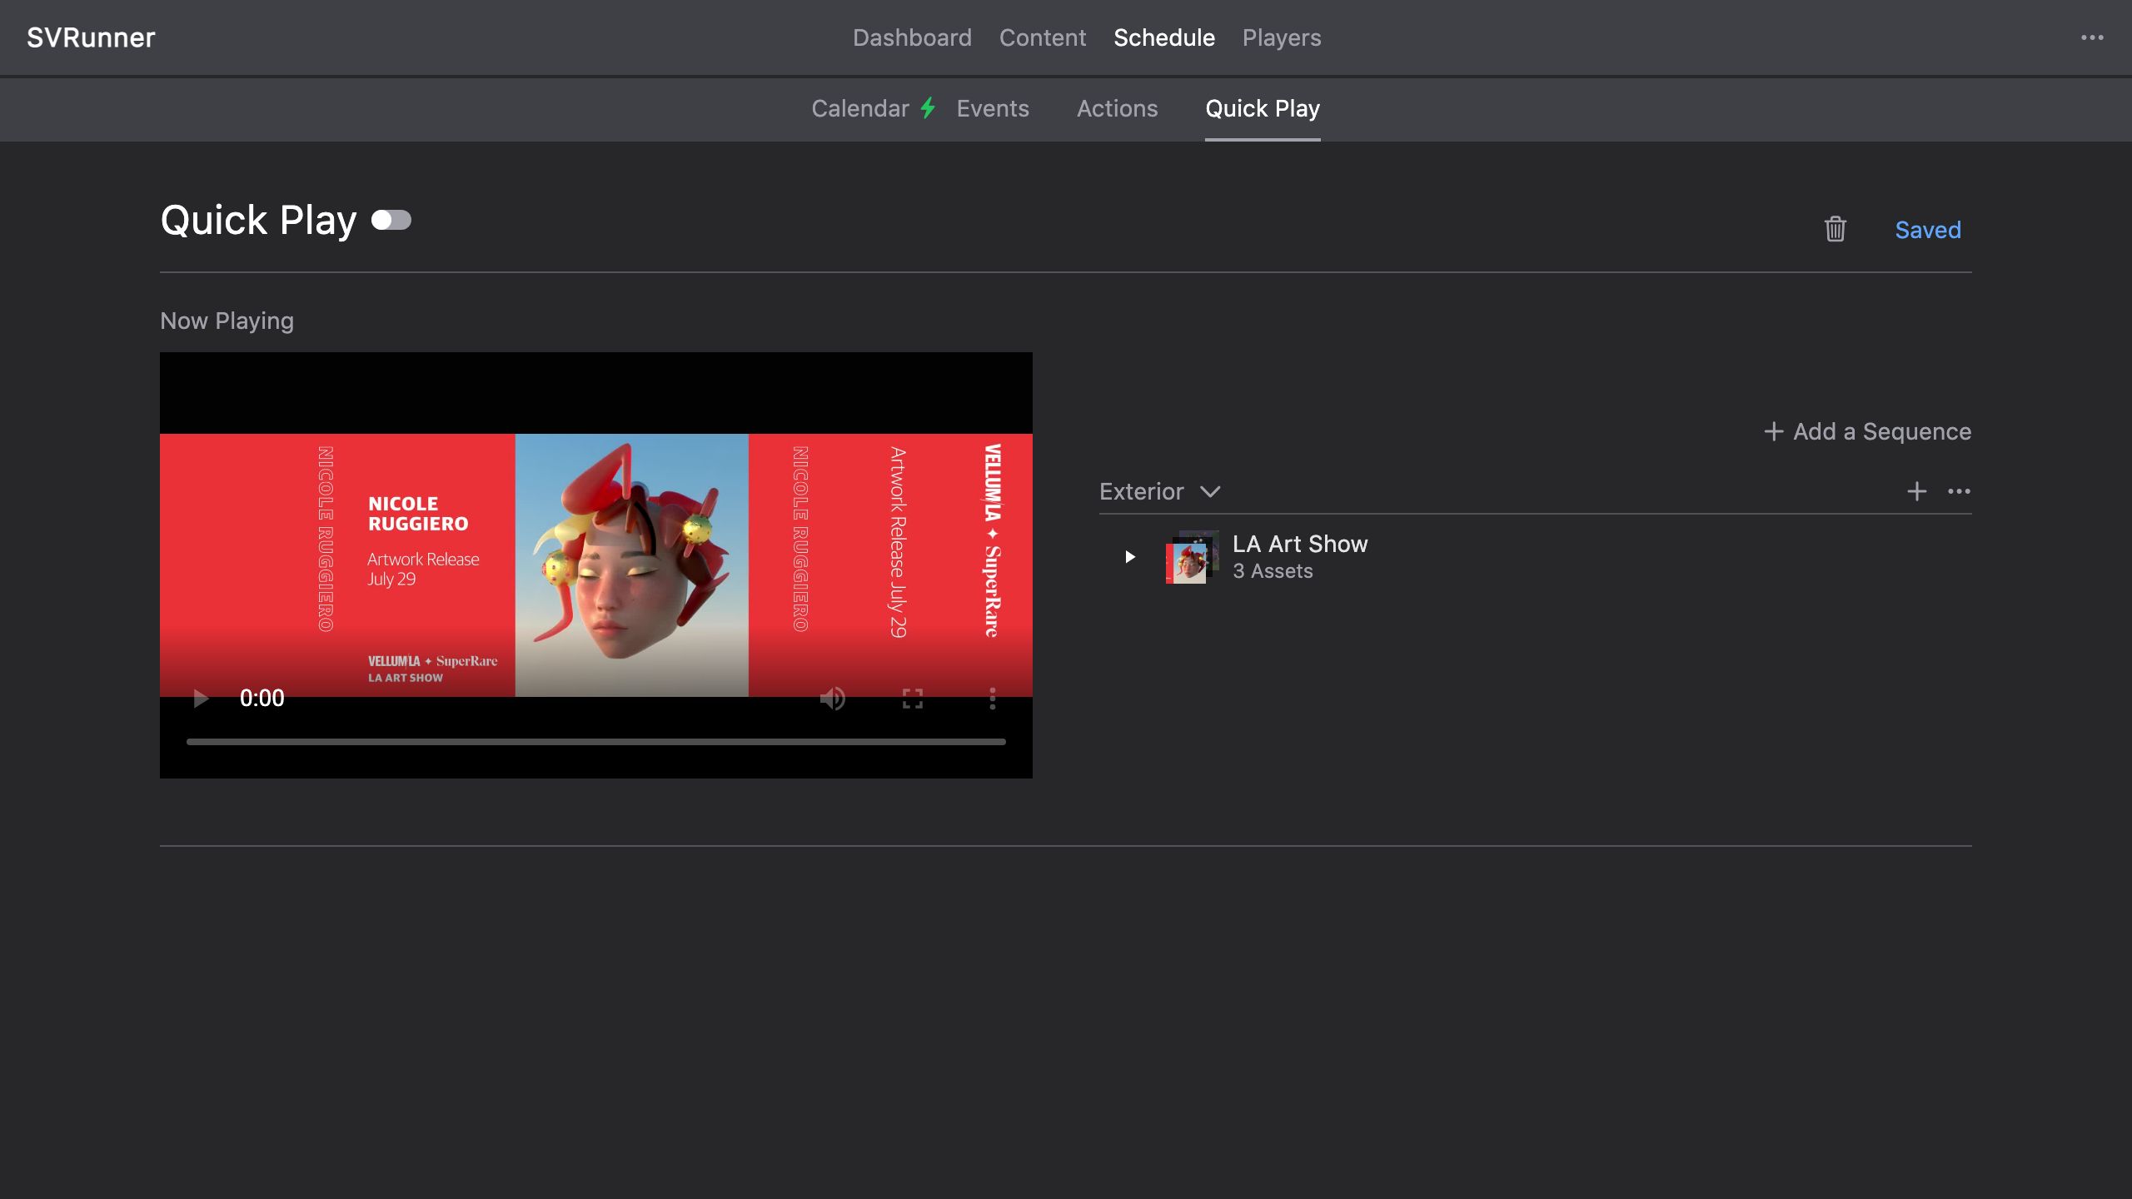Viewport: 2132px width, 1199px height.
Task: Select the LA Art Show thumbnail
Action: pos(1191,557)
